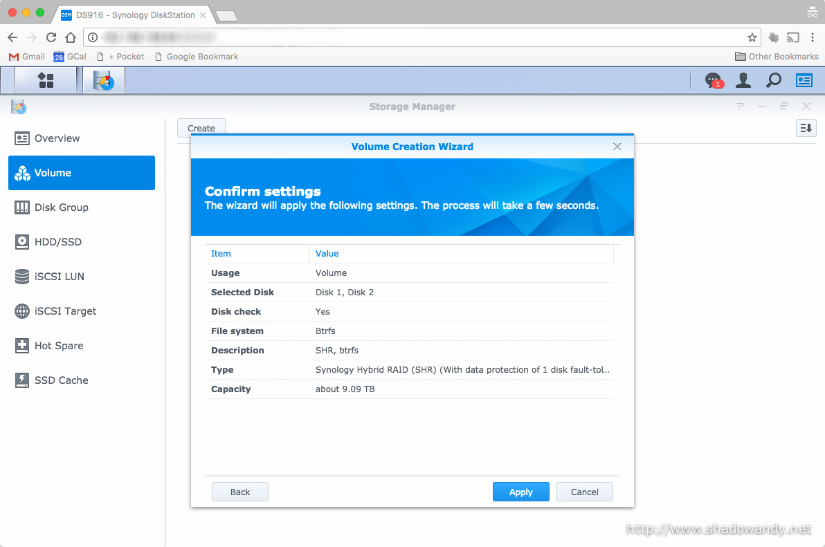Cancel the Volume Creation Wizard
Image resolution: width=825 pixels, height=547 pixels.
585,492
